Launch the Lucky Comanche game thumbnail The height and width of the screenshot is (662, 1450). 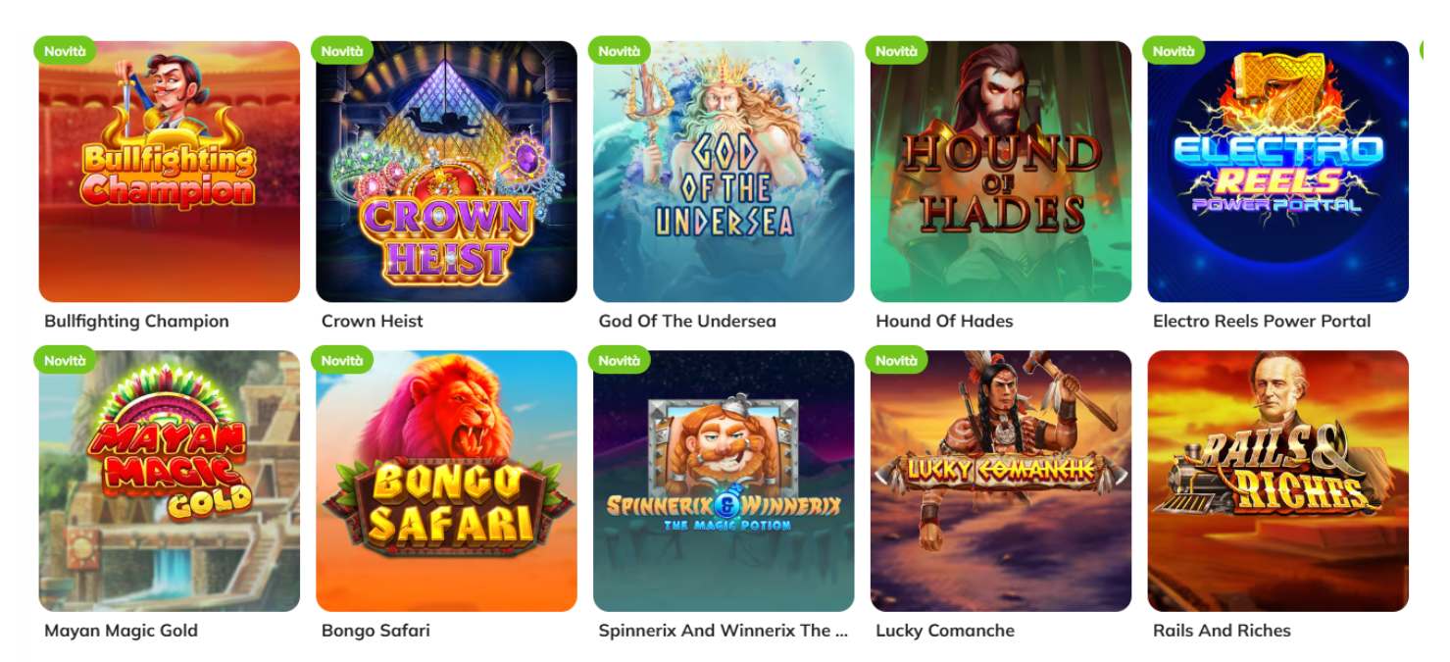1001,482
